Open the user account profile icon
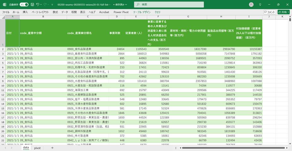Image resolution: width=292 pixels, height=151 pixels. [x=251, y=4]
